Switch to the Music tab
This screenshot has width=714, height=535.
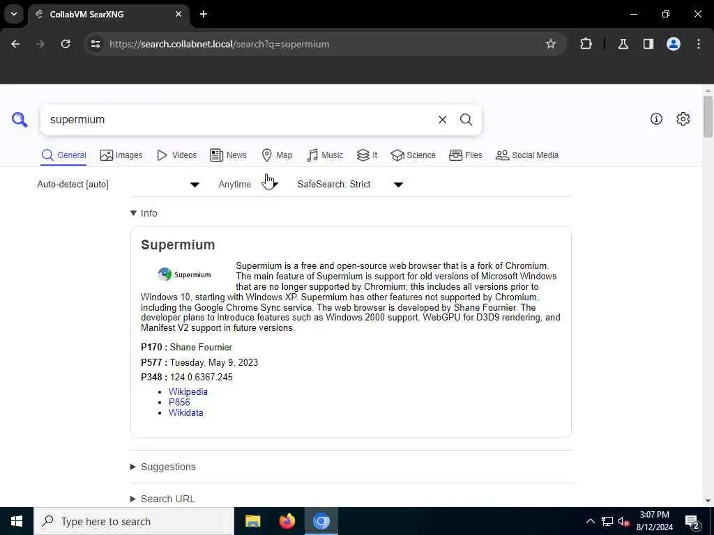point(325,155)
